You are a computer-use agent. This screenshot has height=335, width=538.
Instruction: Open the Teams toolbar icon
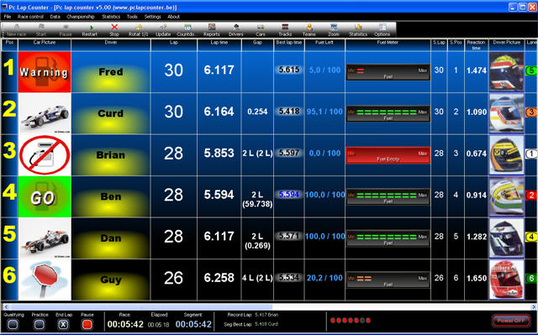coord(309,29)
